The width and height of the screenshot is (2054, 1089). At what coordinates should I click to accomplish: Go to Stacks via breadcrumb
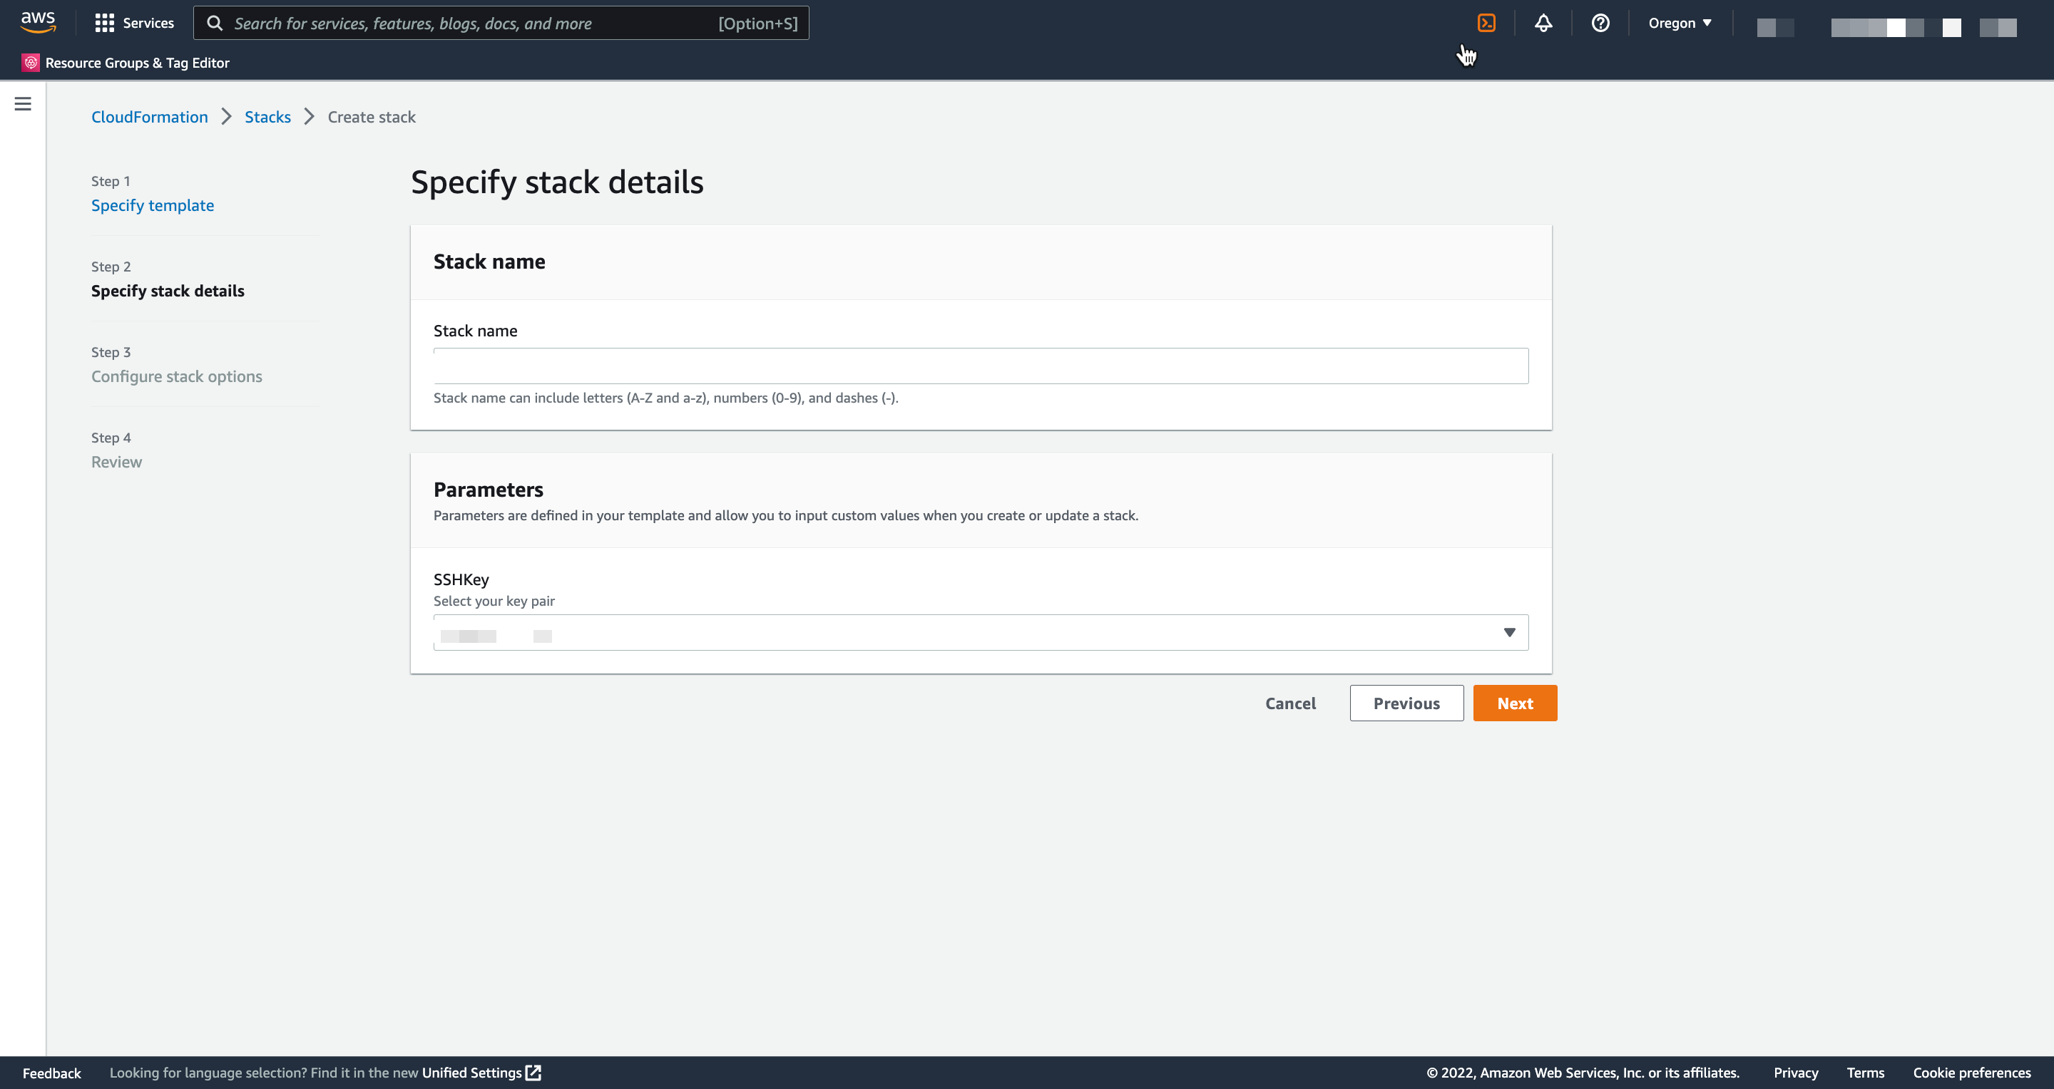268,116
